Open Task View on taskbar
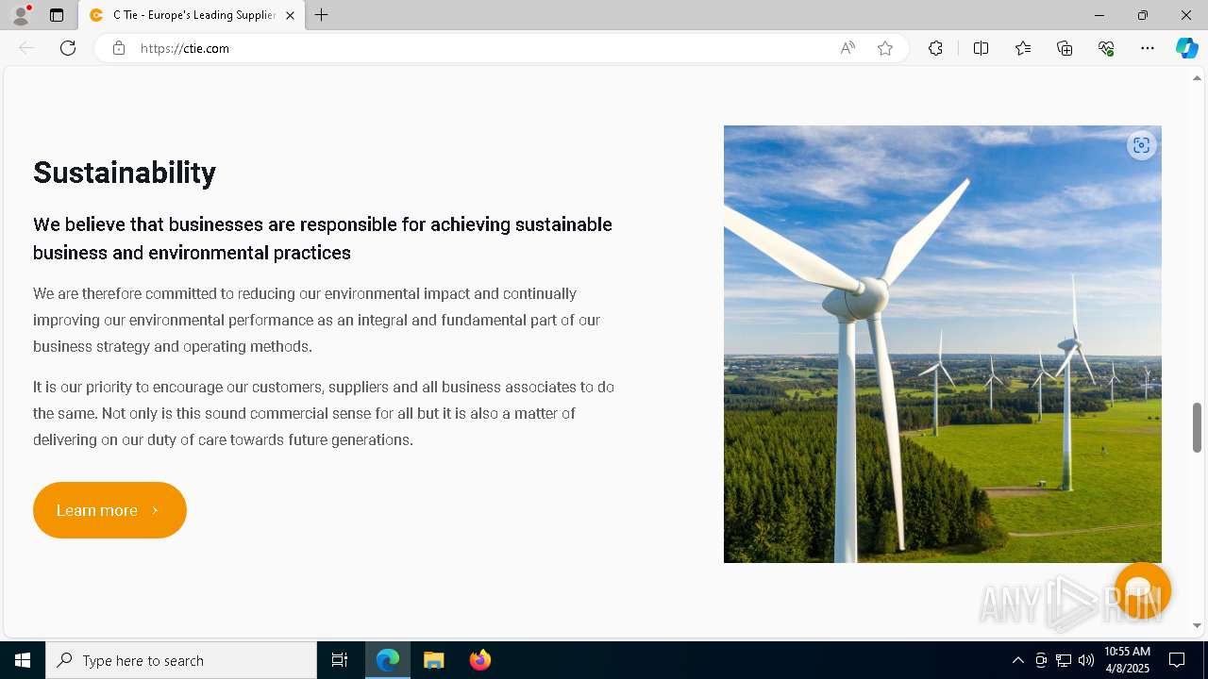Viewport: 1208px width, 679px height. pyautogui.click(x=340, y=660)
